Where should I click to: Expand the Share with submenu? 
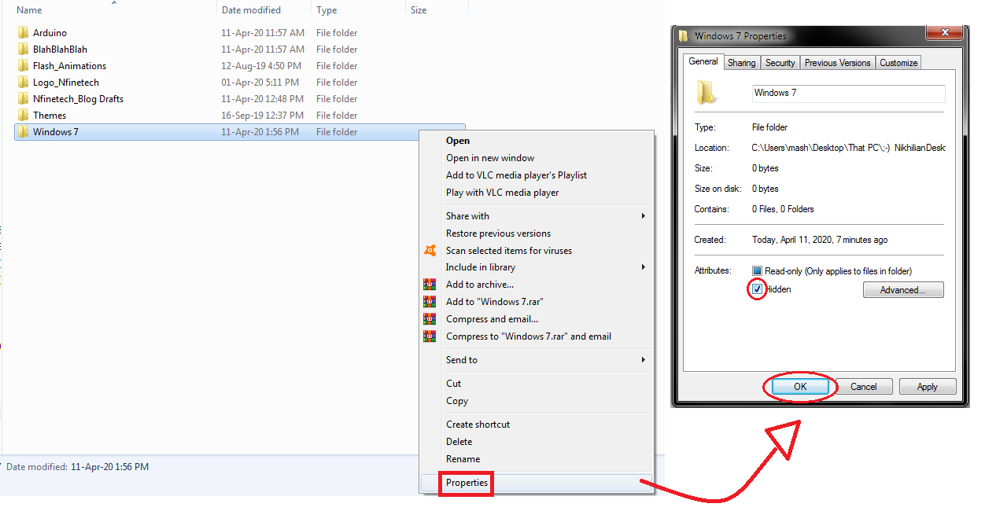(x=467, y=215)
